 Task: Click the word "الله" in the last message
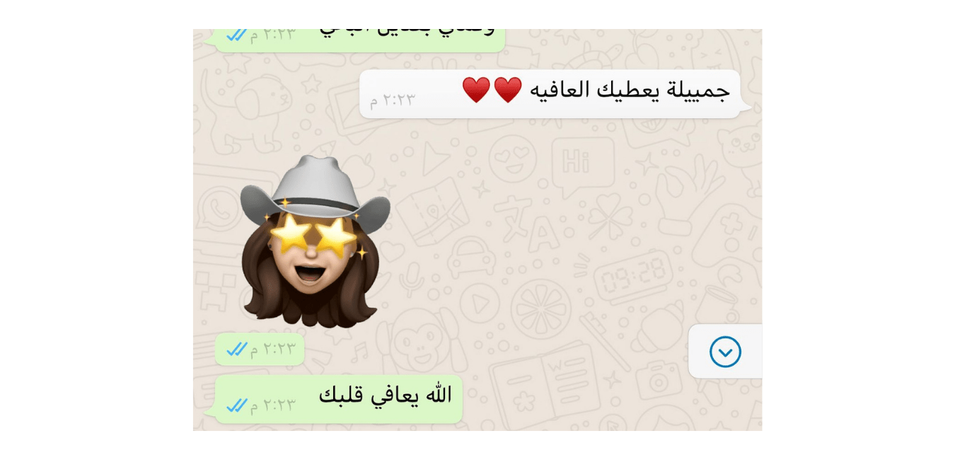tap(438, 393)
